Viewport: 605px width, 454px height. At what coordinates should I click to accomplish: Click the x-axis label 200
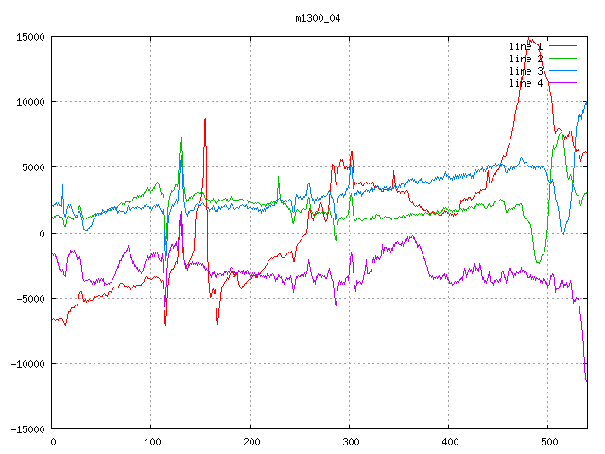(251, 442)
